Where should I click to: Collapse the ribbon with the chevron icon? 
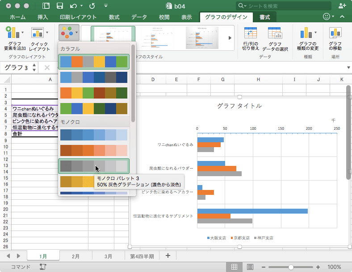click(342, 16)
